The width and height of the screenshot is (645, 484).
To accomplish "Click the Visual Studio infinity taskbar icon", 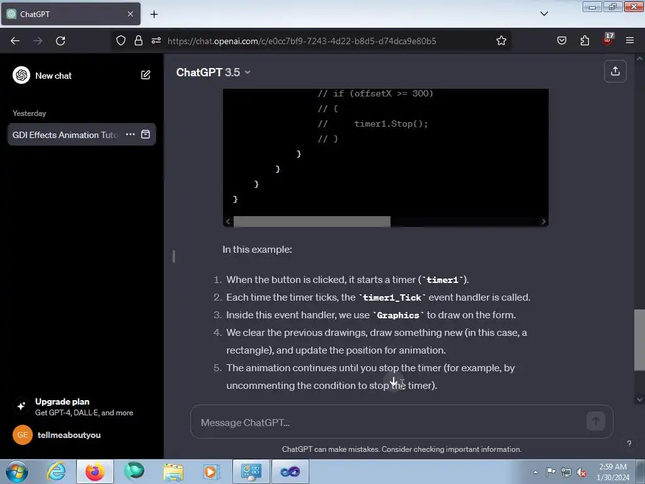I will (x=290, y=471).
